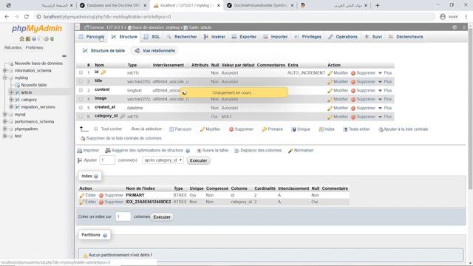Open migration_versions table
473x266 pixels.
point(38,107)
